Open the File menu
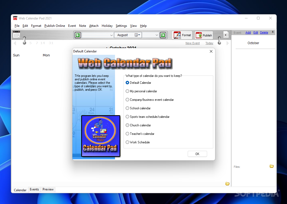Screen dimensions: 287x204 [17, 26]
